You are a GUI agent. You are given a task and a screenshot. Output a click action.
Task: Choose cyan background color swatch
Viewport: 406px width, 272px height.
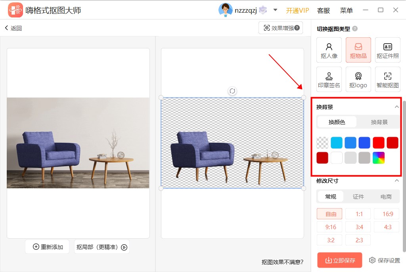coord(336,143)
